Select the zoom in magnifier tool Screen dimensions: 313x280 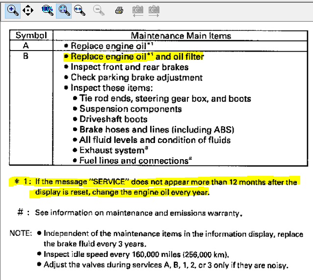(x=13, y=11)
